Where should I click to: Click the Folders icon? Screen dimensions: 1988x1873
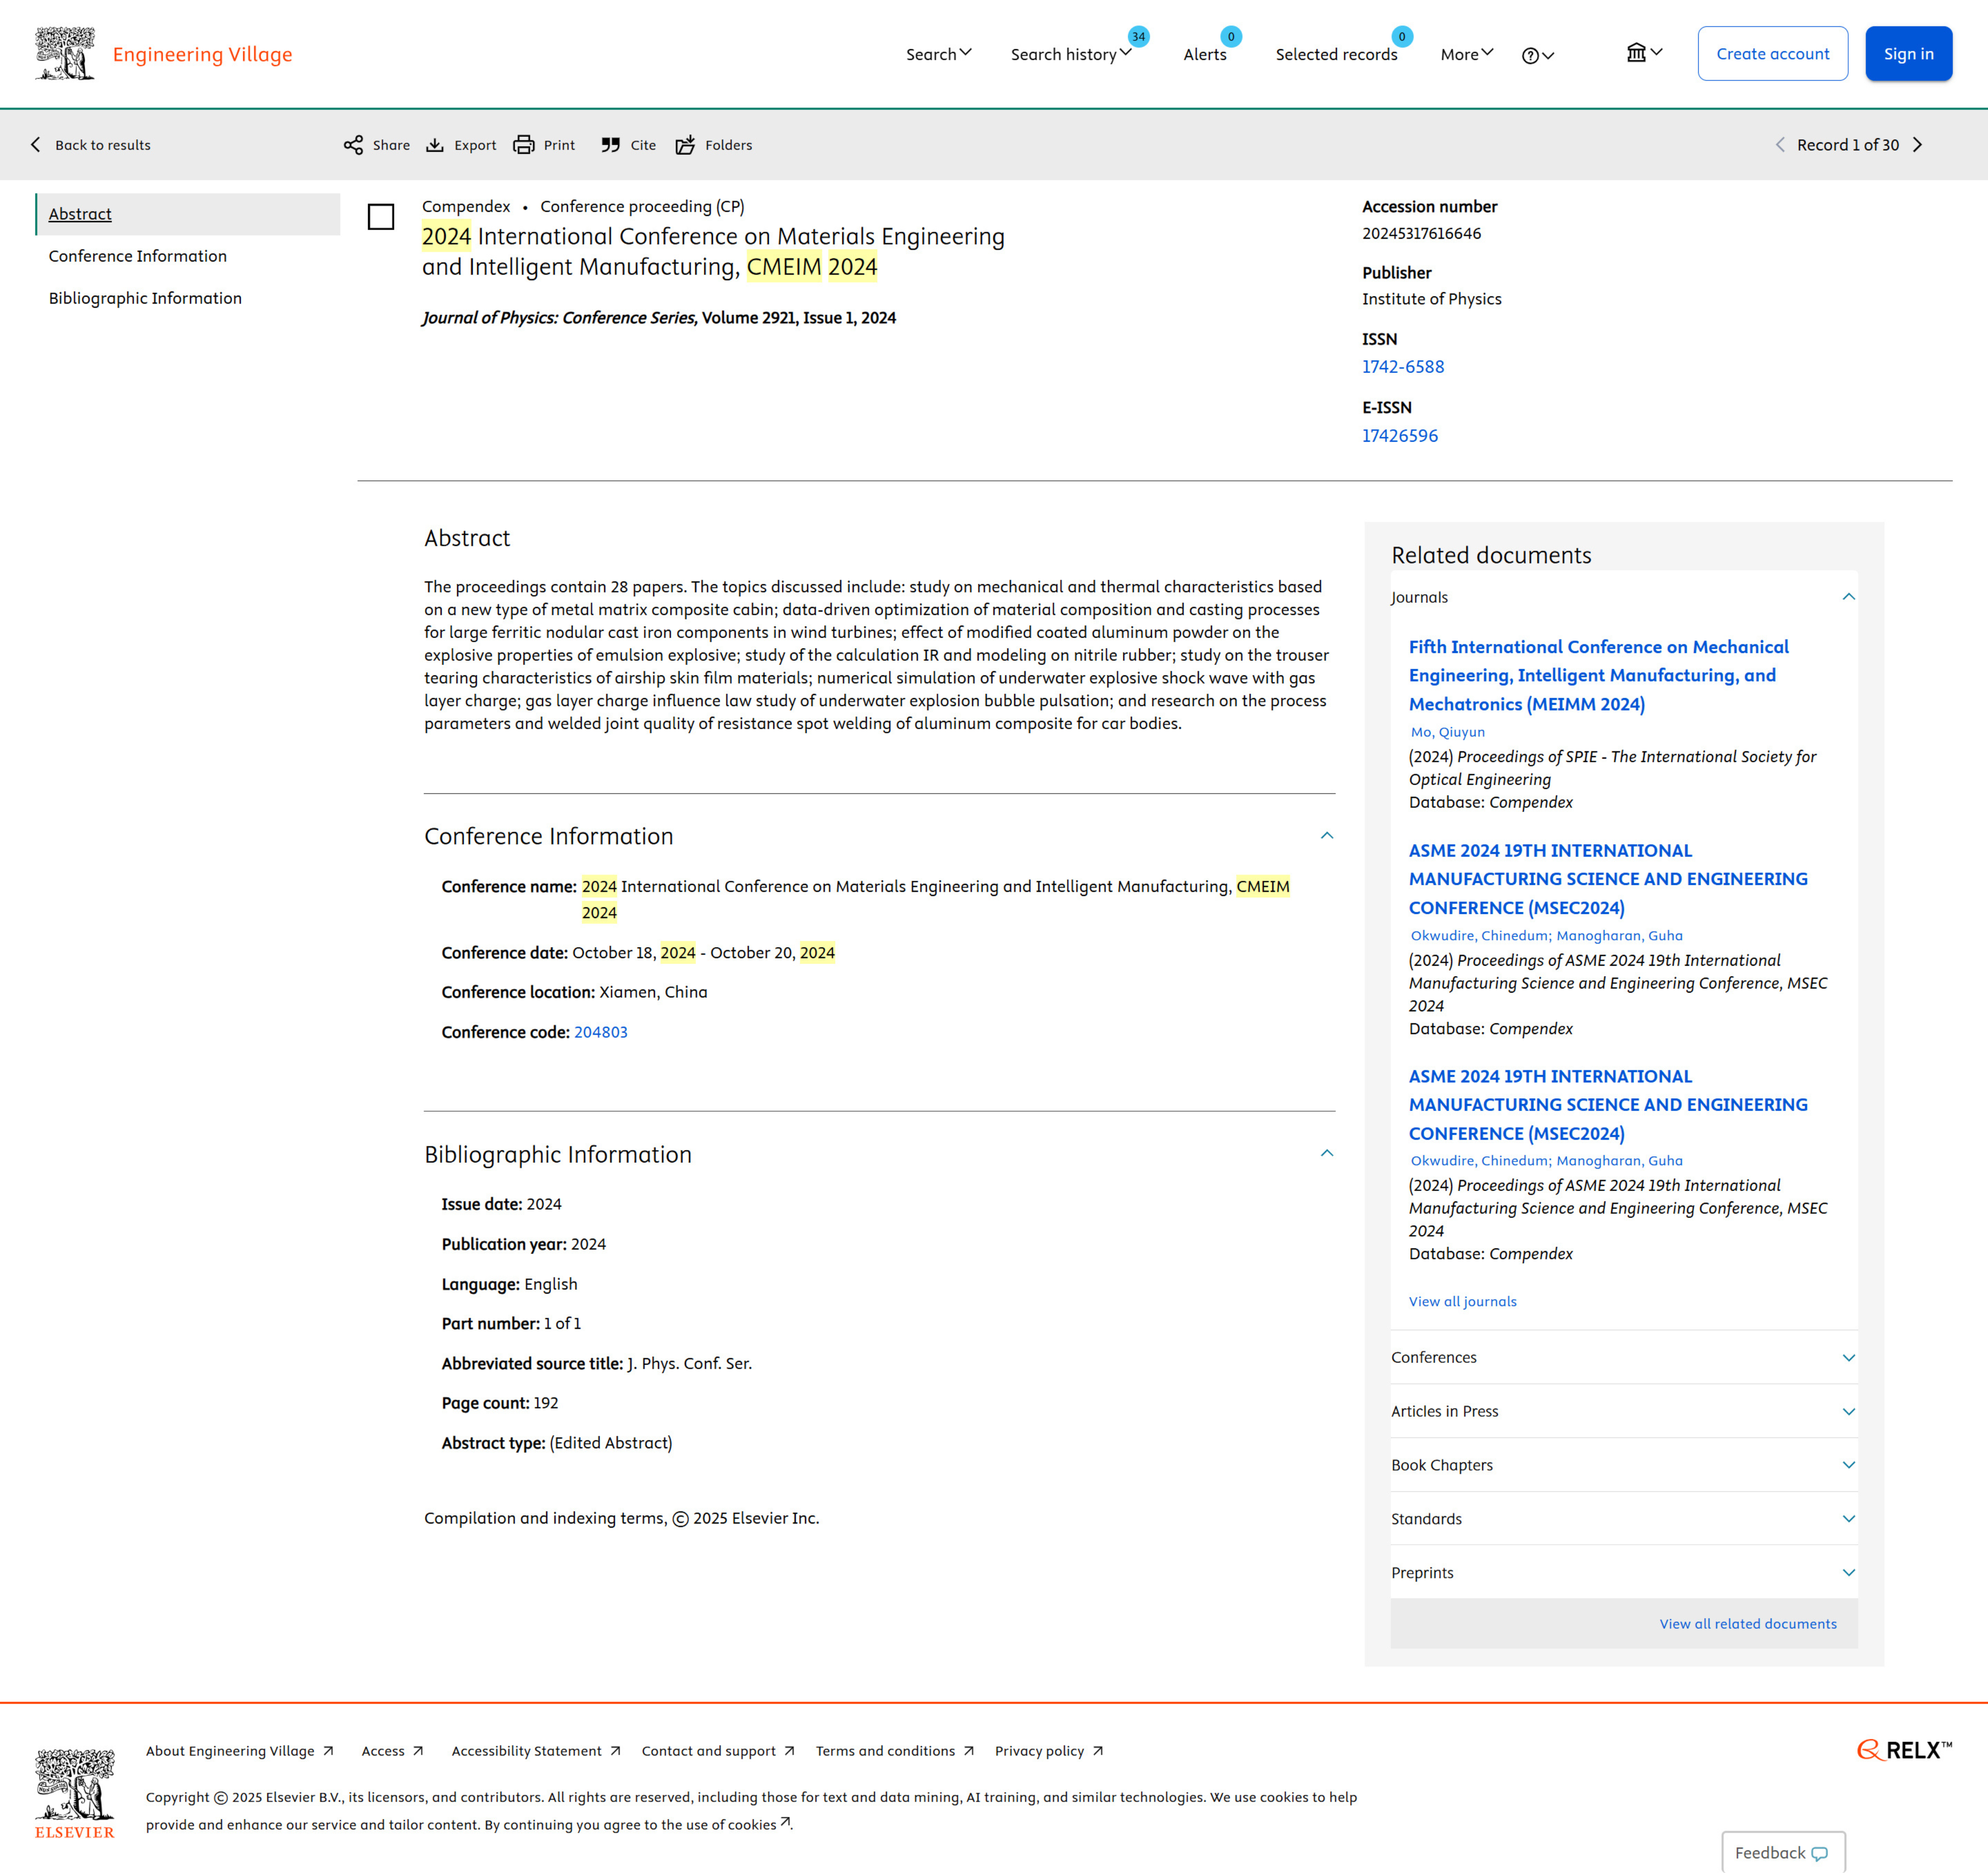(x=685, y=145)
